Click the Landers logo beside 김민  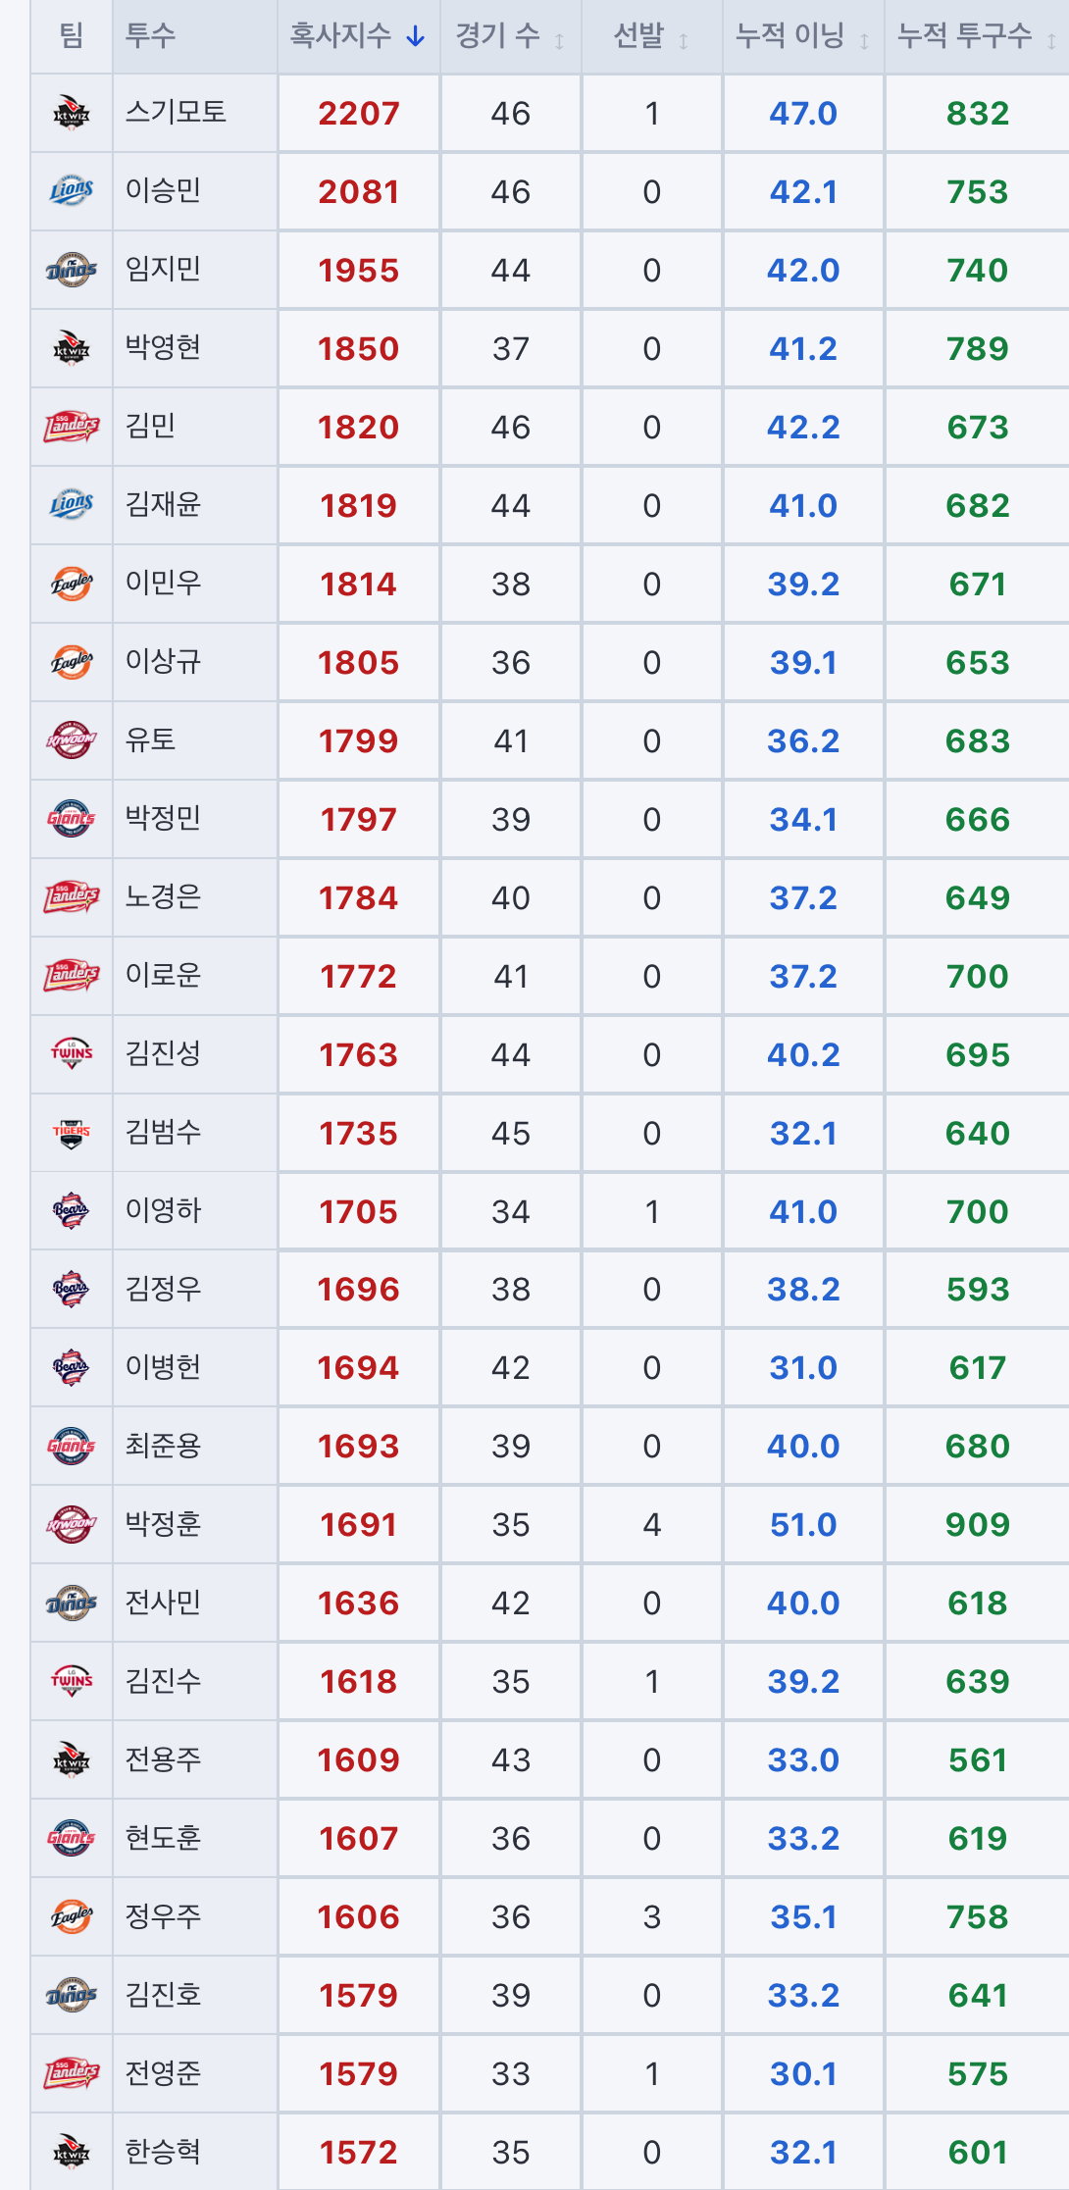[x=72, y=426]
